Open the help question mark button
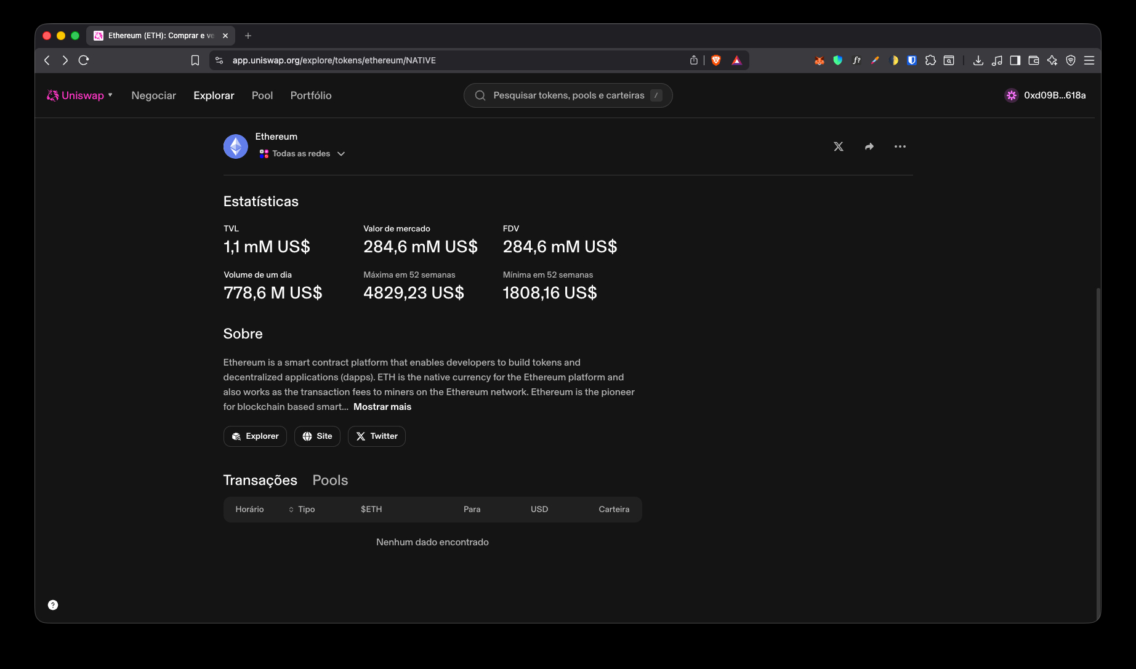The height and width of the screenshot is (669, 1136). pos(53,605)
